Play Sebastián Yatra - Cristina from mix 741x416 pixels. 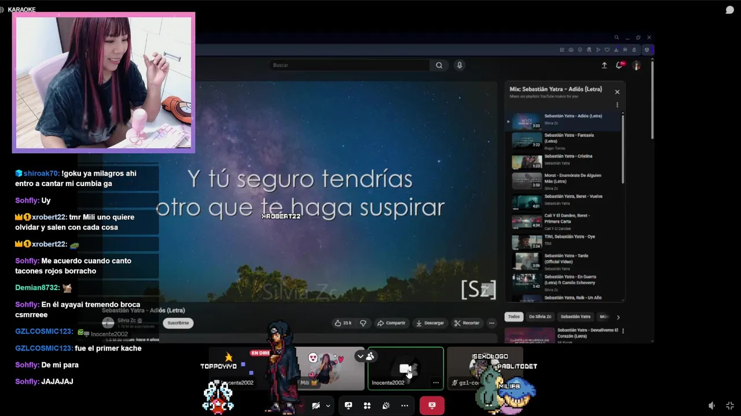[564, 161]
